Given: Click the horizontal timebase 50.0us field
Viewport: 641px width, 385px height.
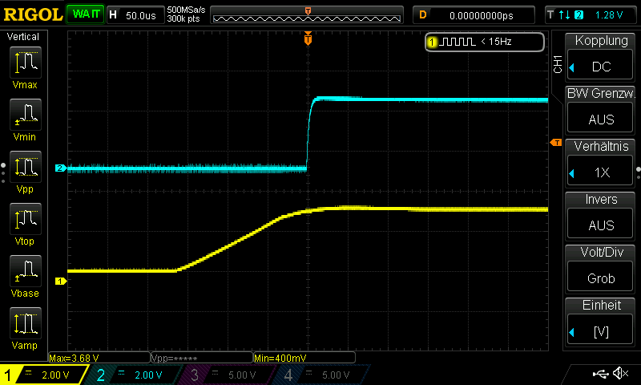Looking at the screenshot, I should click(x=135, y=15).
